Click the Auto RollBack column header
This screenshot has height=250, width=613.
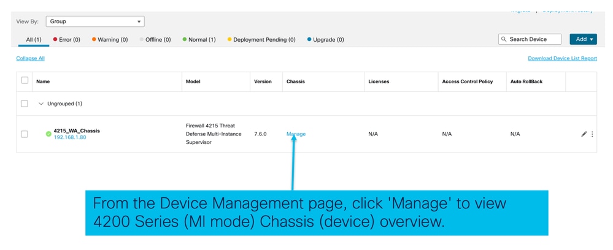(526, 81)
